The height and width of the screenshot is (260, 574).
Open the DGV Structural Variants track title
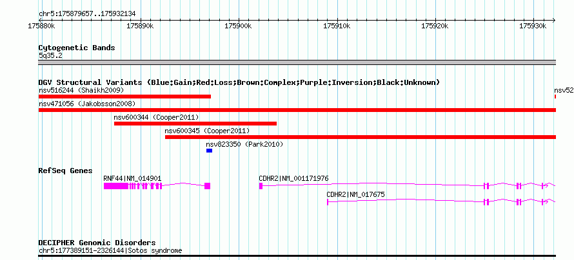pos(239,82)
